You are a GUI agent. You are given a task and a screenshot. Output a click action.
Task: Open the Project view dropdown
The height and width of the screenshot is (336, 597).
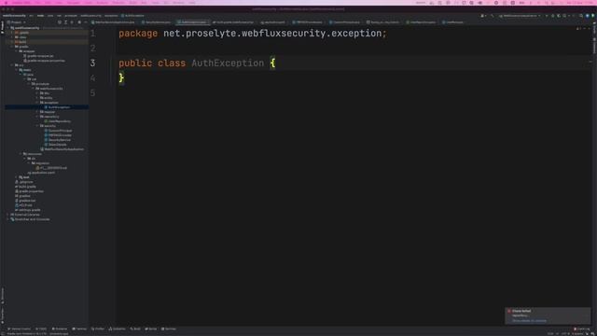(17, 22)
